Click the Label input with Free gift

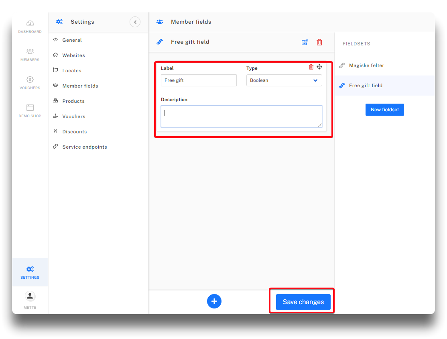point(199,80)
